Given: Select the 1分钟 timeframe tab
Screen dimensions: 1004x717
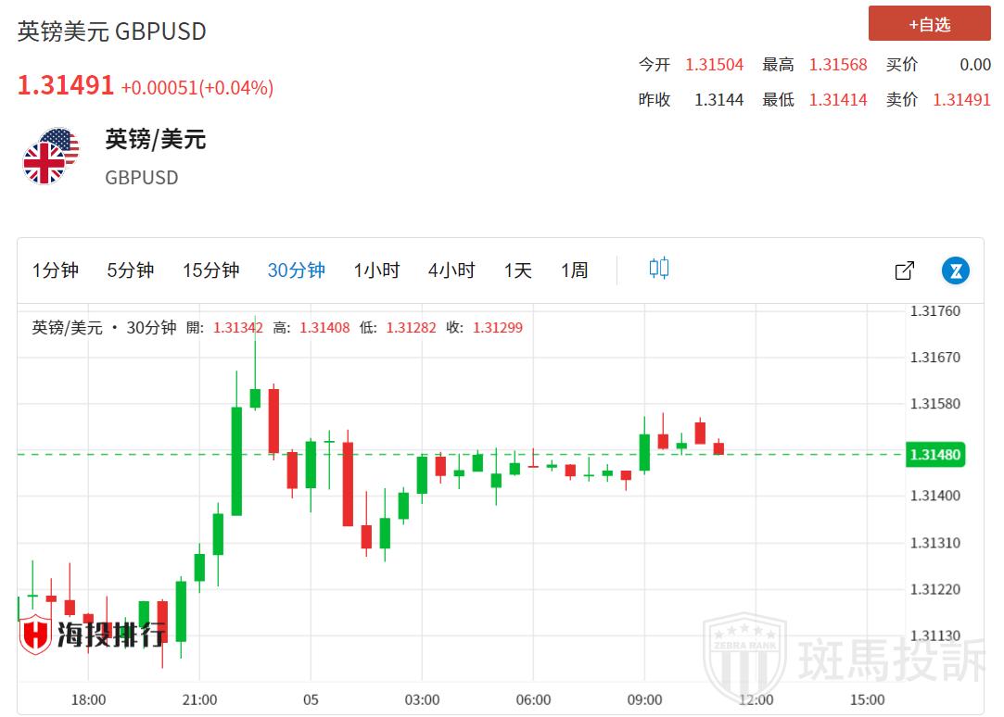Looking at the screenshot, I should tap(56, 270).
